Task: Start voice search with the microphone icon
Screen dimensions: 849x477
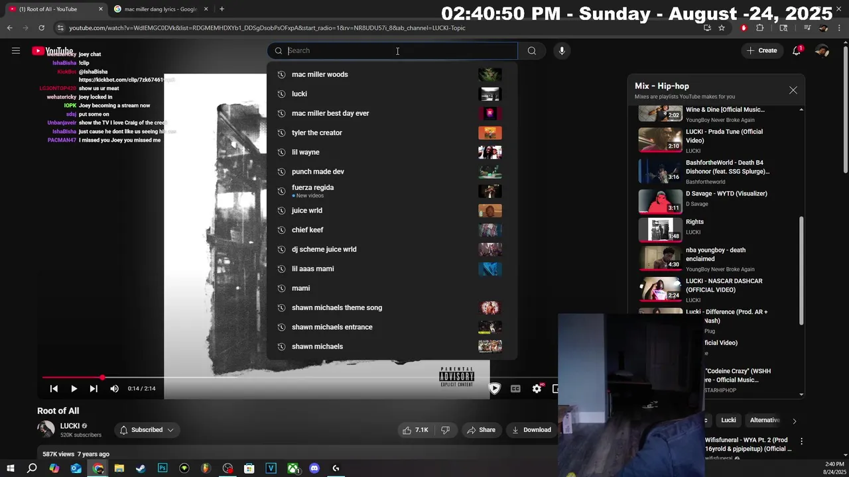Action: pyautogui.click(x=562, y=50)
